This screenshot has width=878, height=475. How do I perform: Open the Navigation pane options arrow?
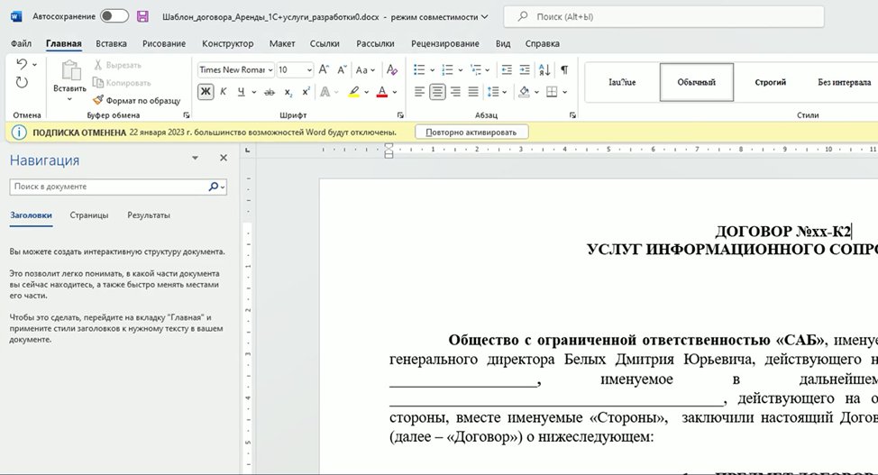(x=195, y=158)
